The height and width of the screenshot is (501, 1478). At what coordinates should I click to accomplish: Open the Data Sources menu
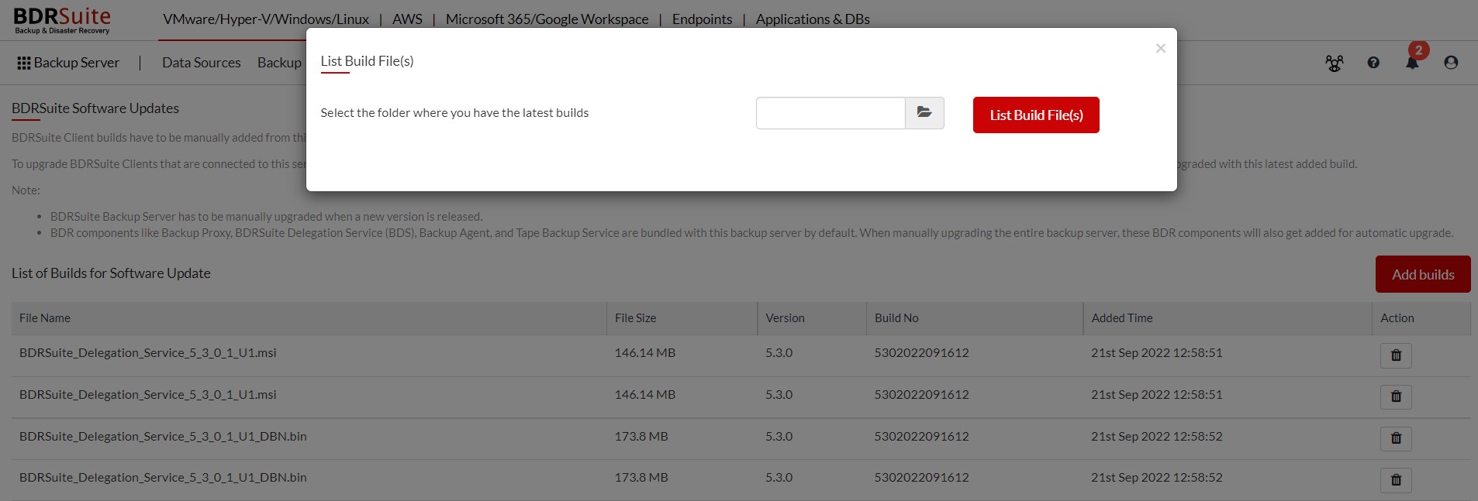tap(202, 63)
